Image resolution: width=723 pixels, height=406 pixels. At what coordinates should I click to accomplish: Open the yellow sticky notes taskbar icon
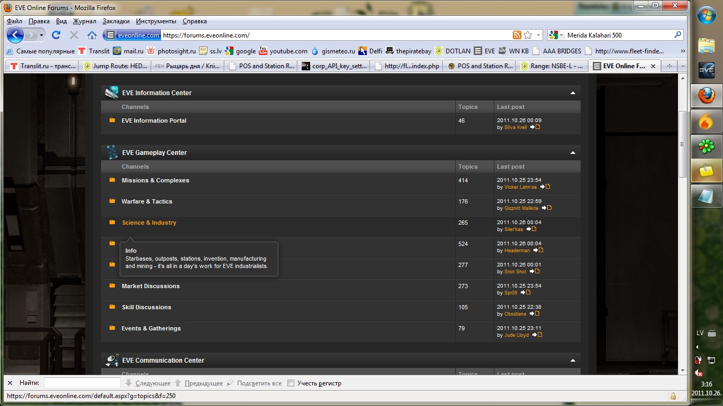click(707, 171)
